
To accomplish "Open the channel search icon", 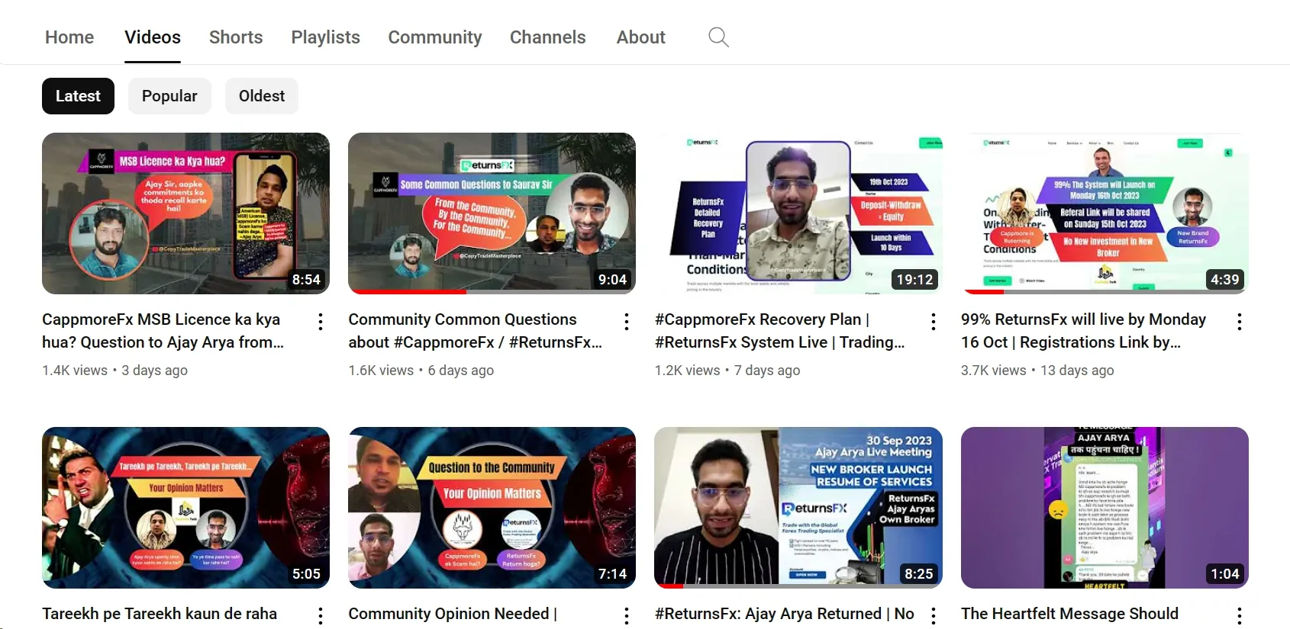I will [x=718, y=37].
